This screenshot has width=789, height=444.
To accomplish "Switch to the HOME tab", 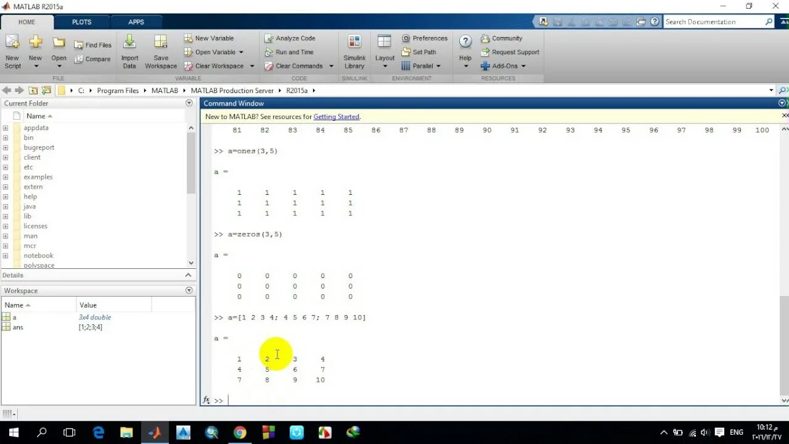I will pyautogui.click(x=27, y=22).
